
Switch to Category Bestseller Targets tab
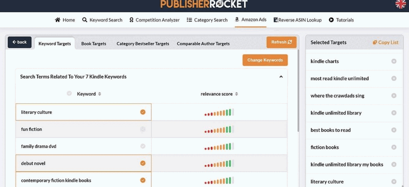click(x=143, y=44)
